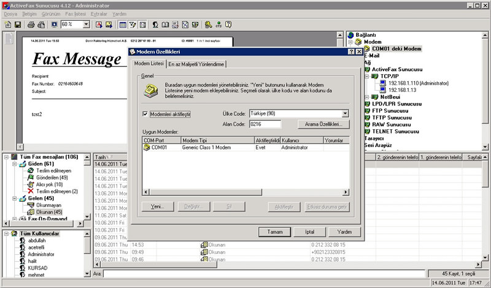Viewport: 491px width, 288px height.
Task: Open the Dosya menu
Action: [x=10, y=14]
